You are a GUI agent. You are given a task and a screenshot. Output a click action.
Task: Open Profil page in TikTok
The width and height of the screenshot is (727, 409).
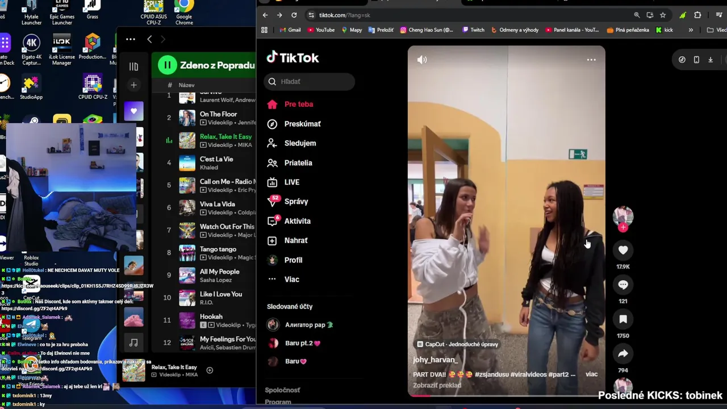[x=285, y=260]
